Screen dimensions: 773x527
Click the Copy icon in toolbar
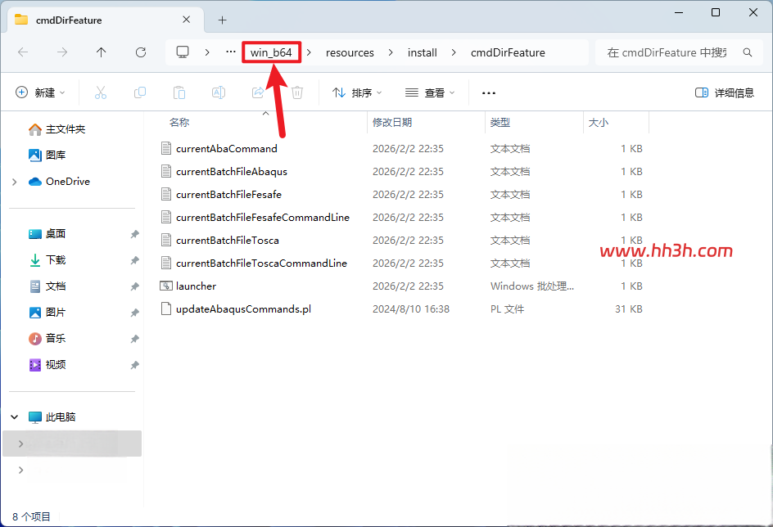coord(140,92)
